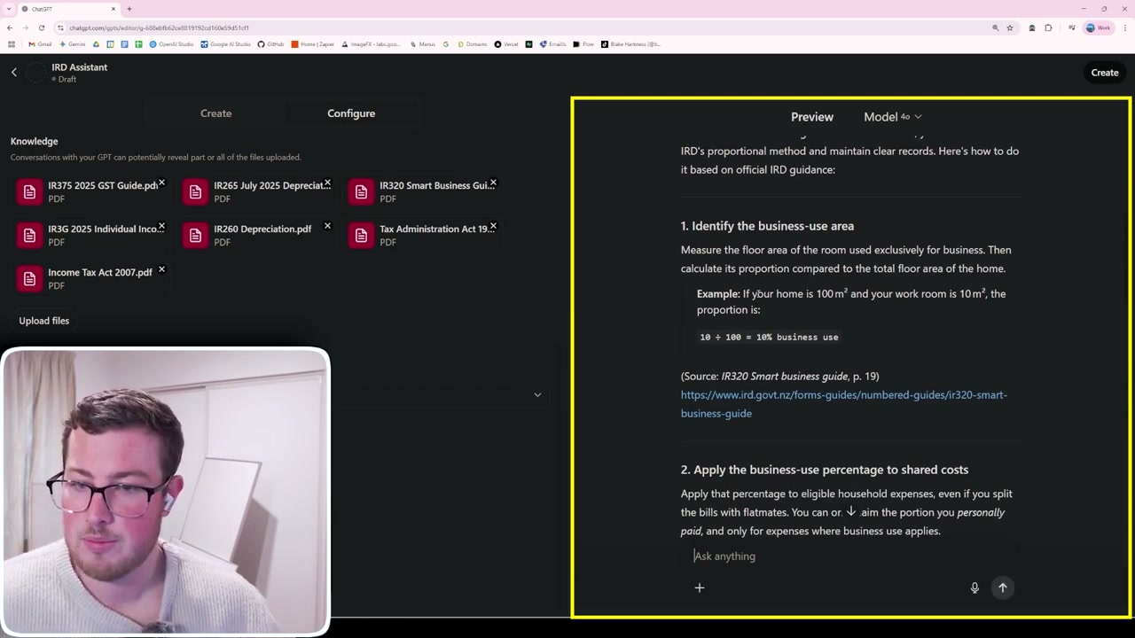Open the Manus bookmark
1135x638 pixels.
tap(423, 44)
